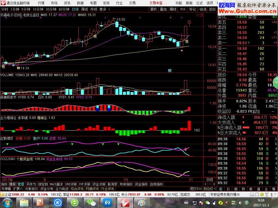Click the speaker volume icon in the system tray
This screenshot has width=278, height=208.
tap(240, 203)
